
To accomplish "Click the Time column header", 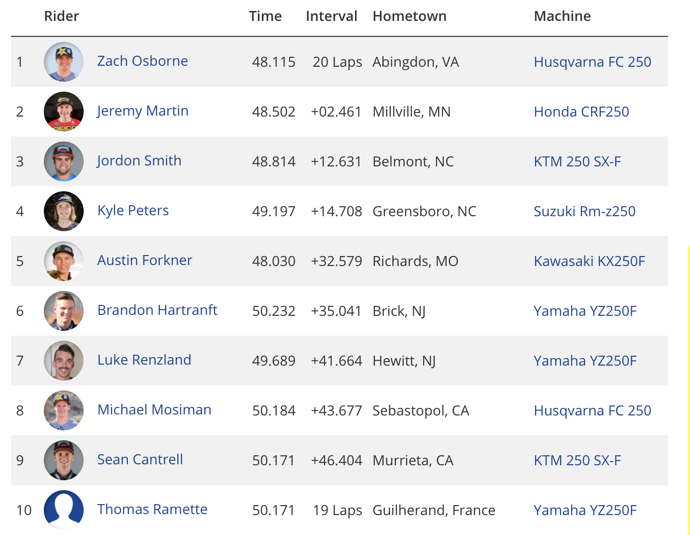I will click(265, 16).
